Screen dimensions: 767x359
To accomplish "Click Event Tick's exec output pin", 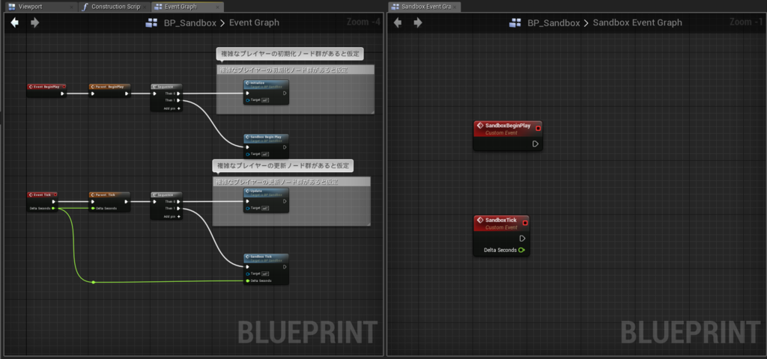I will (x=54, y=201).
